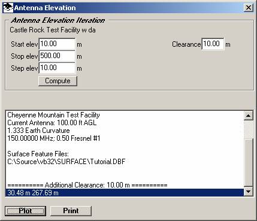Image resolution: width=257 pixels, height=221 pixels.
Task: Click the Step elev input field
Action: [57, 68]
